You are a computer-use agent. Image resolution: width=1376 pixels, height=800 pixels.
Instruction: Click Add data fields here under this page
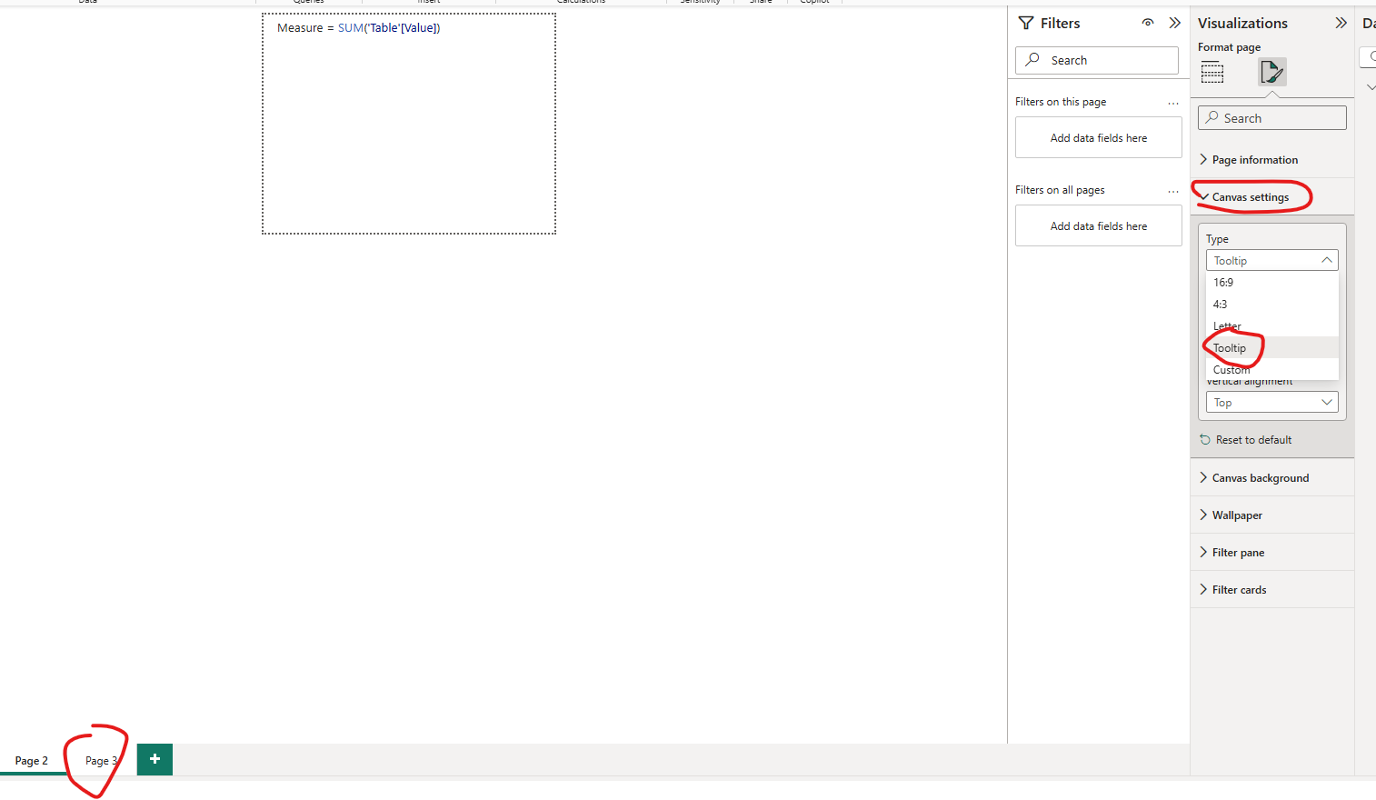(1099, 138)
